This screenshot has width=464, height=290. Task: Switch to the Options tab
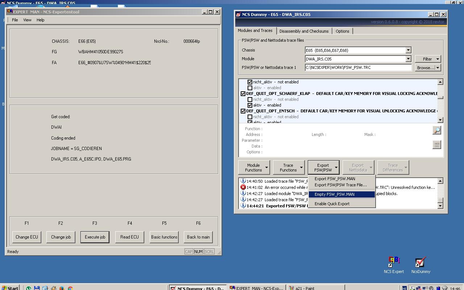click(342, 31)
